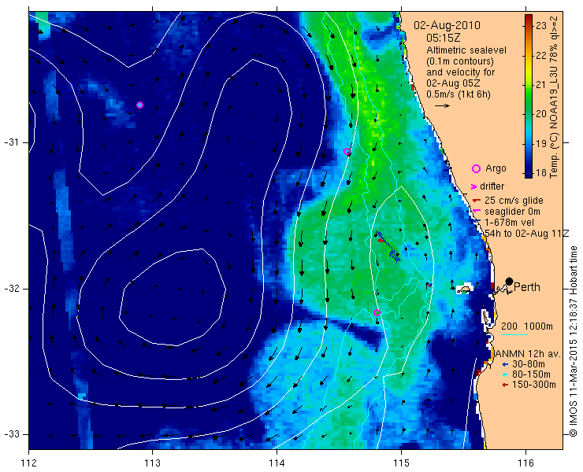Click the Argo float circle near 113°E, 30.7°S

(139, 105)
